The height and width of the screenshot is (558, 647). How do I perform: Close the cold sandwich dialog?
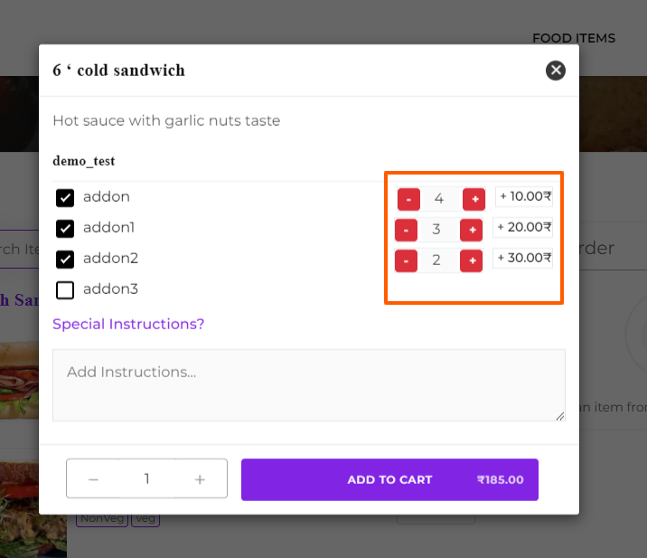pos(556,71)
